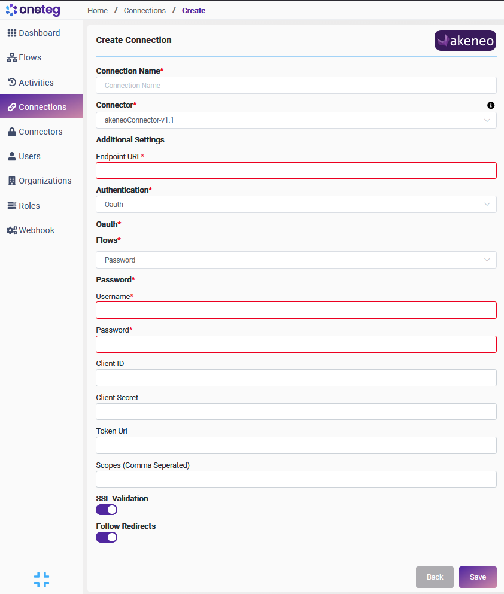Click the Dashboard grid icon
504x594 pixels.
(x=11, y=33)
